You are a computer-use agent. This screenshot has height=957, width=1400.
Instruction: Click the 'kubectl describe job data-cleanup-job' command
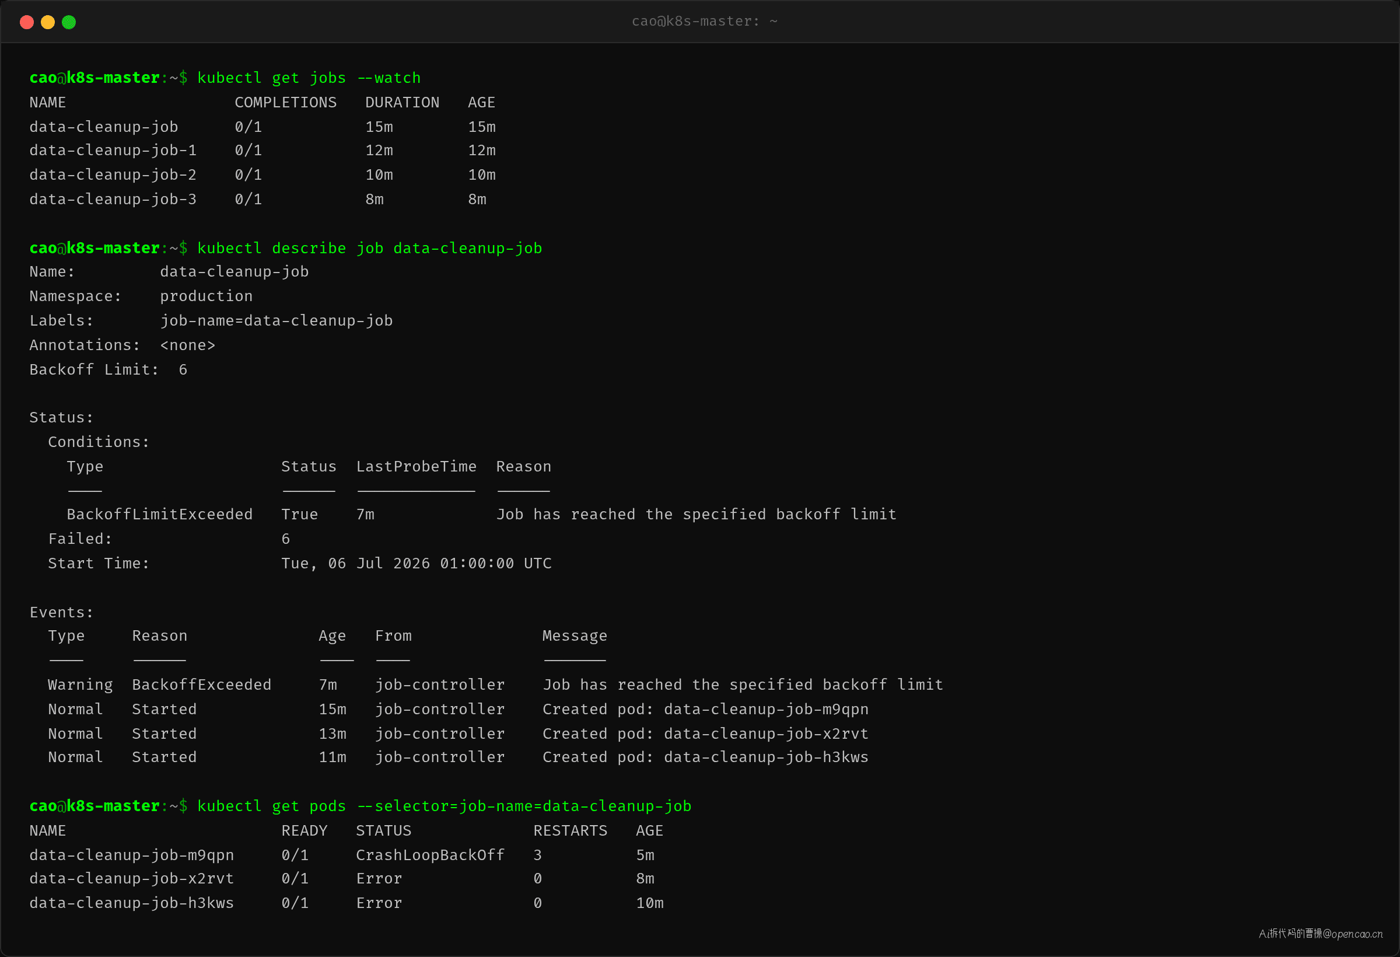(369, 247)
